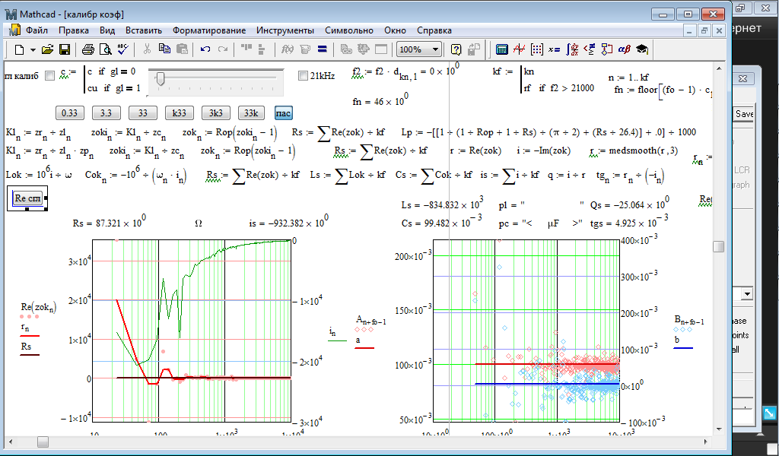Open the 100% zoom dropdown
The height and width of the screenshot is (456, 779).
(435, 49)
